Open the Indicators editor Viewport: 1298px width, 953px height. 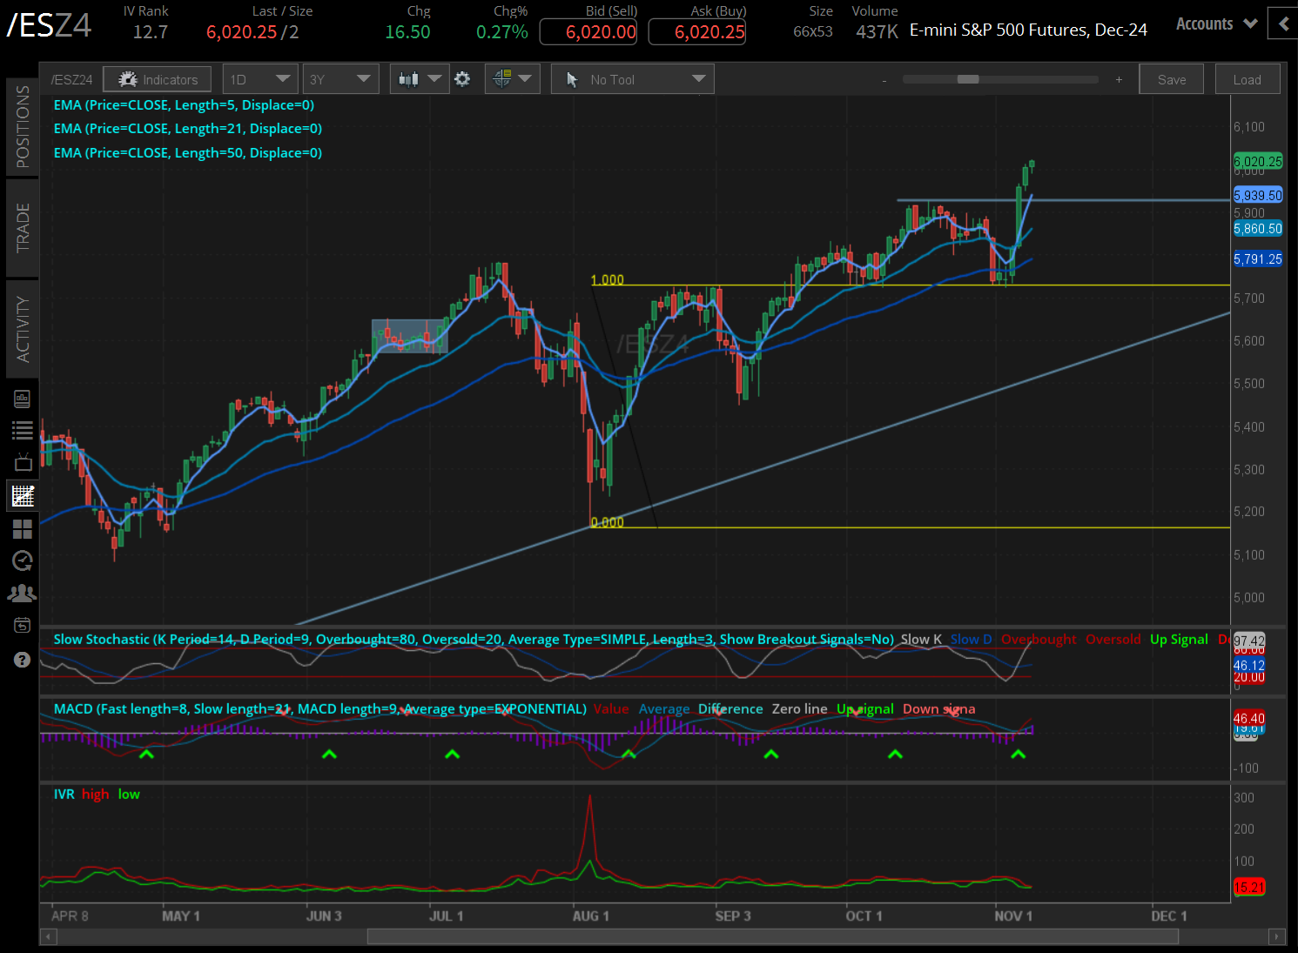157,78
